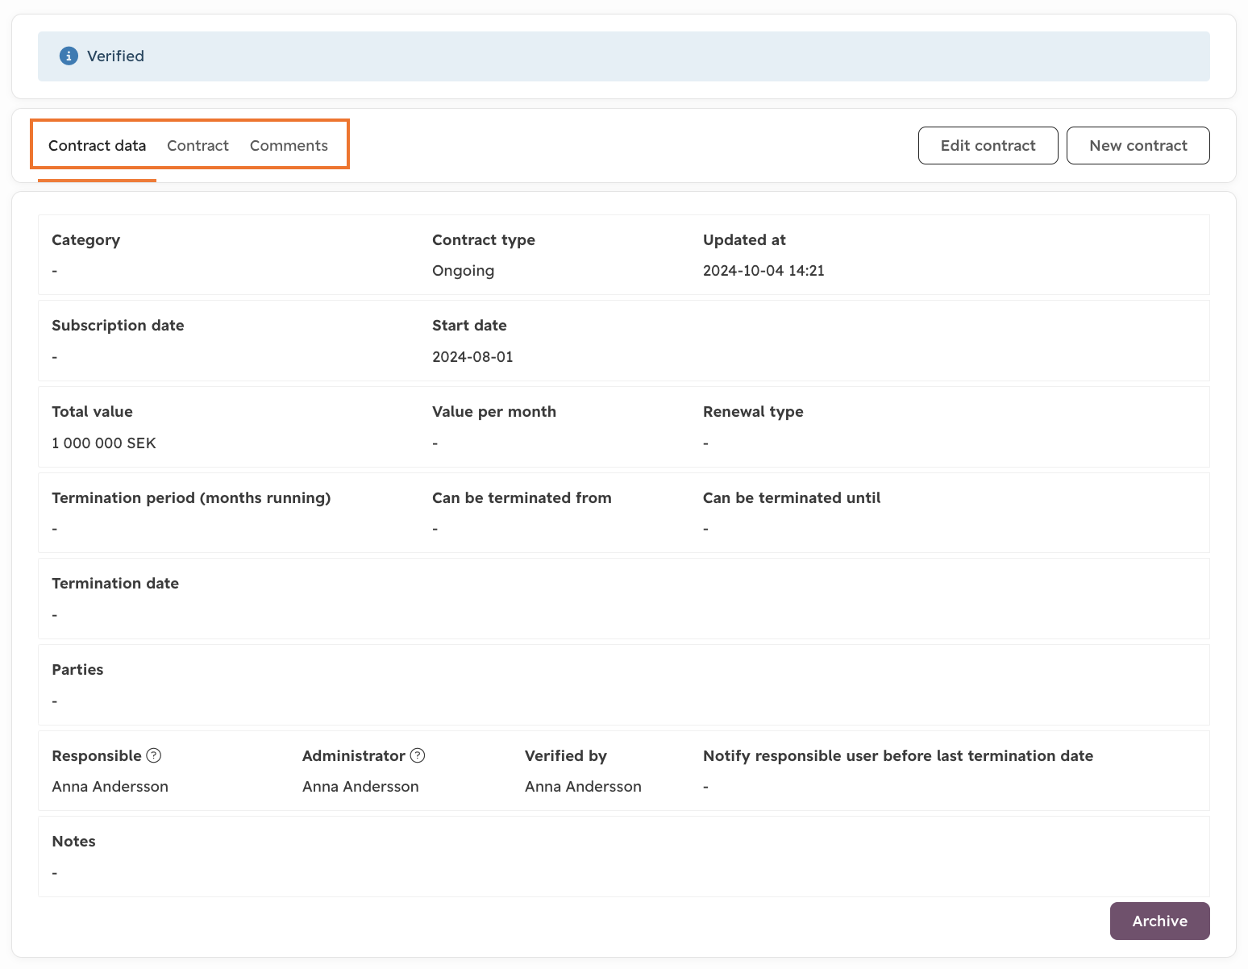Click the Renewal type label
This screenshot has height=969, width=1248.
pos(753,412)
